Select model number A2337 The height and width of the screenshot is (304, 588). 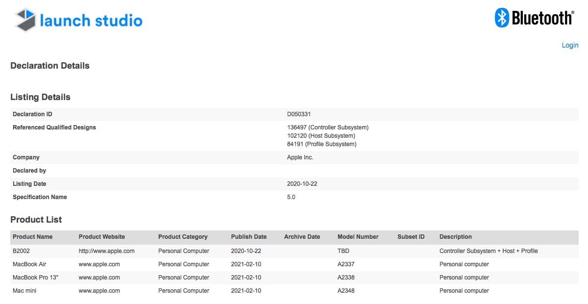coord(346,264)
